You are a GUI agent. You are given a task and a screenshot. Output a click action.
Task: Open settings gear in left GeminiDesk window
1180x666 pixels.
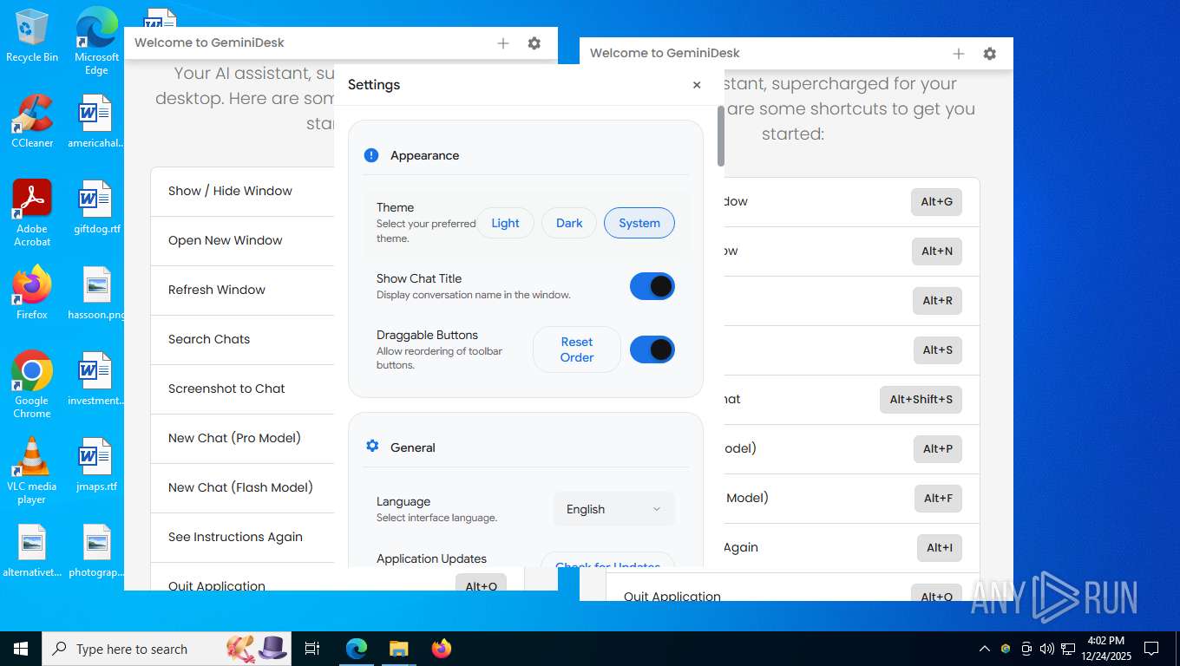click(534, 43)
